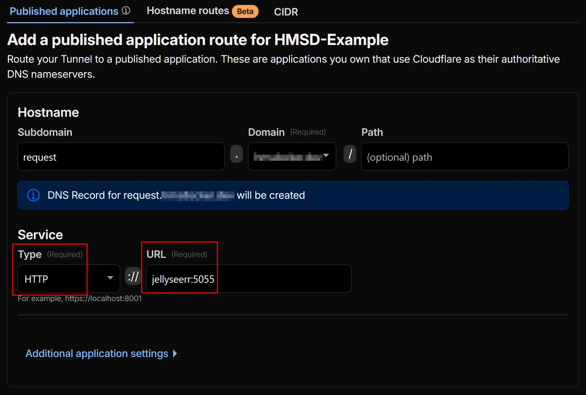Open the Domain dropdown
This screenshot has width=586, height=395.
pos(292,157)
